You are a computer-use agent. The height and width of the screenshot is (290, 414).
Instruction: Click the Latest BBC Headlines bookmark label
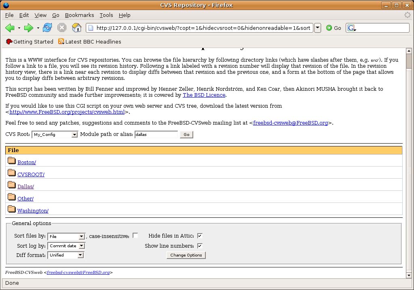tap(93, 42)
